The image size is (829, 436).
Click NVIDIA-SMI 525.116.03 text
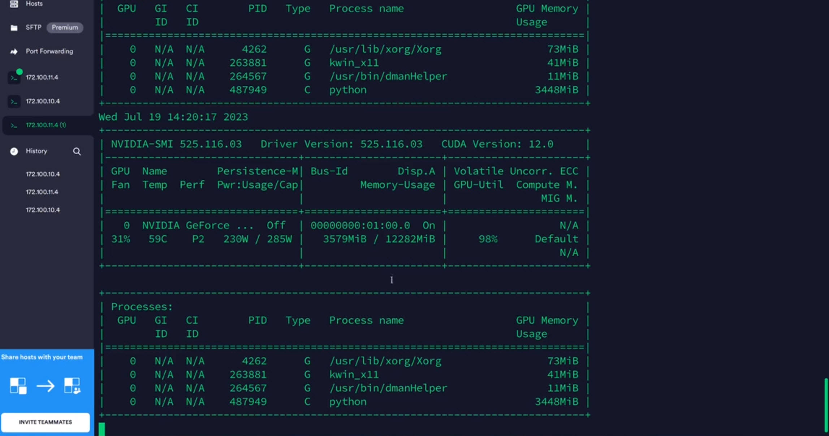point(176,144)
